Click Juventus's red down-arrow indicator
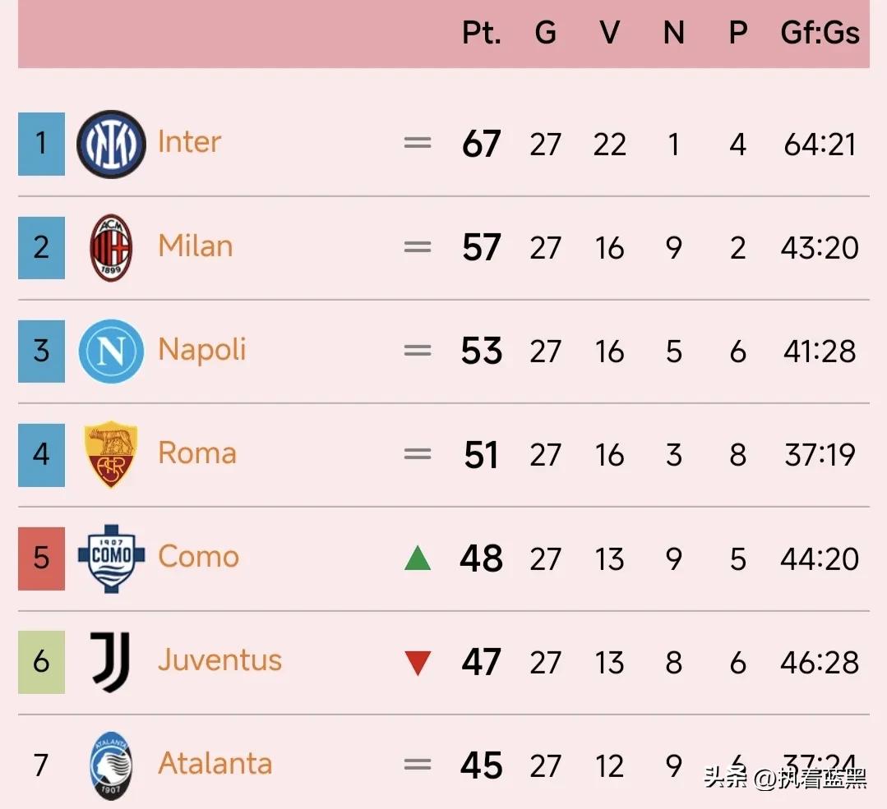 point(418,662)
